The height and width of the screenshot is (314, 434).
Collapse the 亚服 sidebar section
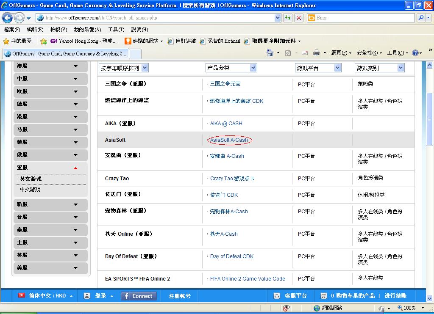point(51,168)
